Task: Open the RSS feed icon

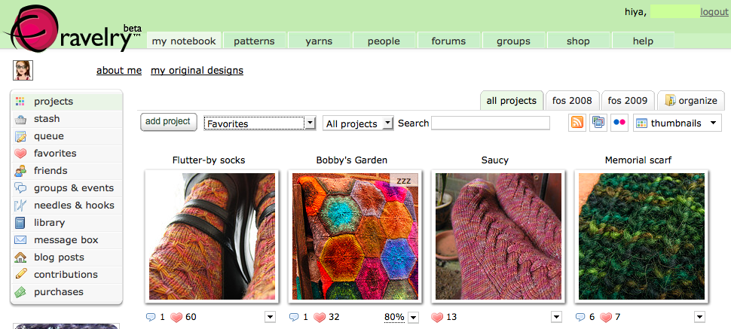Action: (x=577, y=123)
